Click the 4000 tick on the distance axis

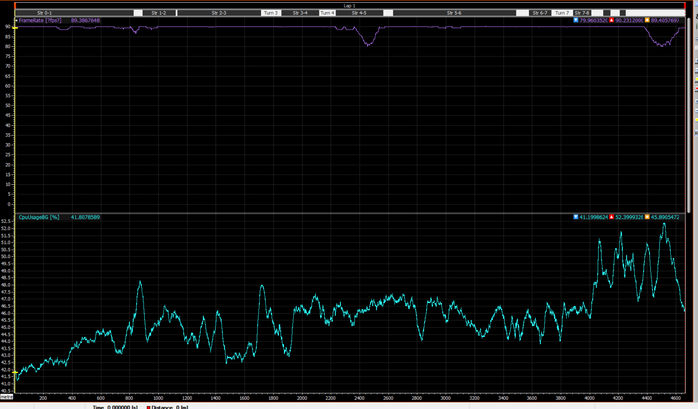590,398
